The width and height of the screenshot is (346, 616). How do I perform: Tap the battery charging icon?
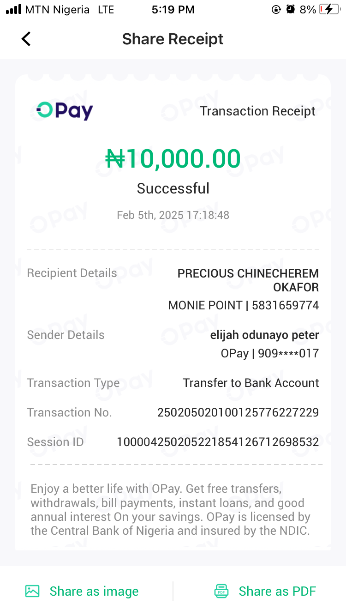pyautogui.click(x=329, y=10)
